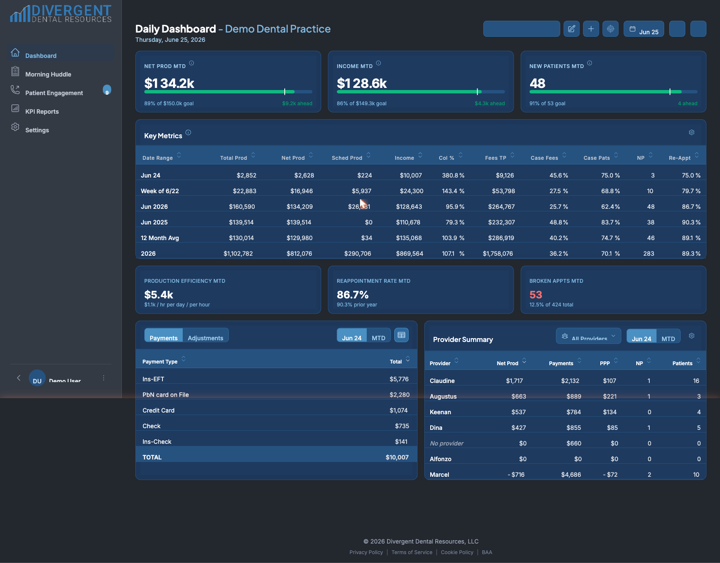Click the table view icon in Payments panel

[401, 335]
